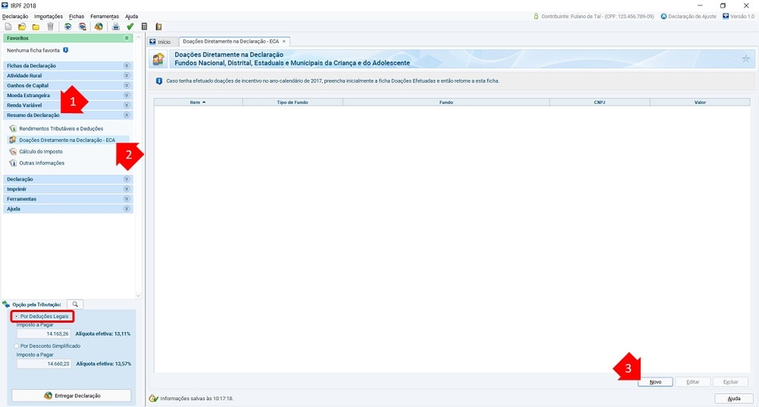Image resolution: width=759 pixels, height=407 pixels.
Task: Click the new declaration blank page icon
Action: coord(8,27)
